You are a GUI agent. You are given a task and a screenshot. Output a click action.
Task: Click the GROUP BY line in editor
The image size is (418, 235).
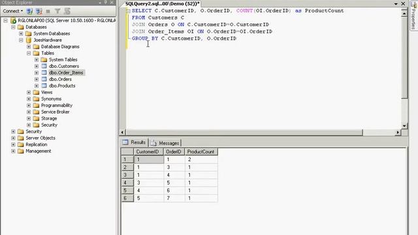[184, 39]
